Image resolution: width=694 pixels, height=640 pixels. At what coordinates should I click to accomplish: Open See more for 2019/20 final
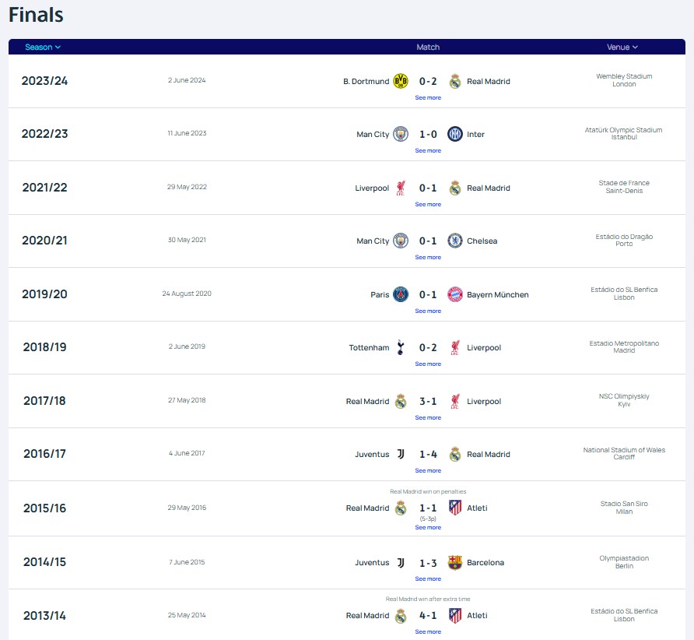click(x=428, y=311)
